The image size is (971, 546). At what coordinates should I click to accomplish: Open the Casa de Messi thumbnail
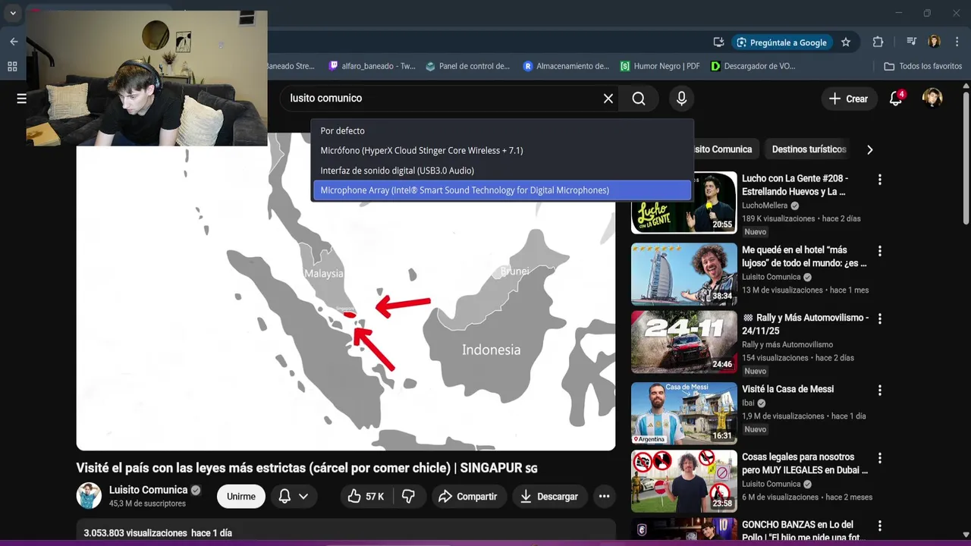tap(684, 413)
